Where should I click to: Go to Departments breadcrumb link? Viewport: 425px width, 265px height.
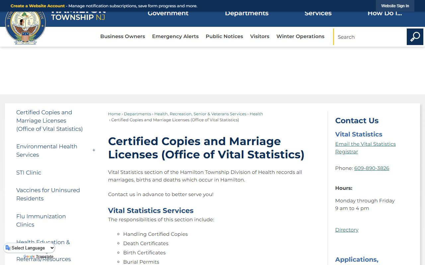(x=137, y=114)
